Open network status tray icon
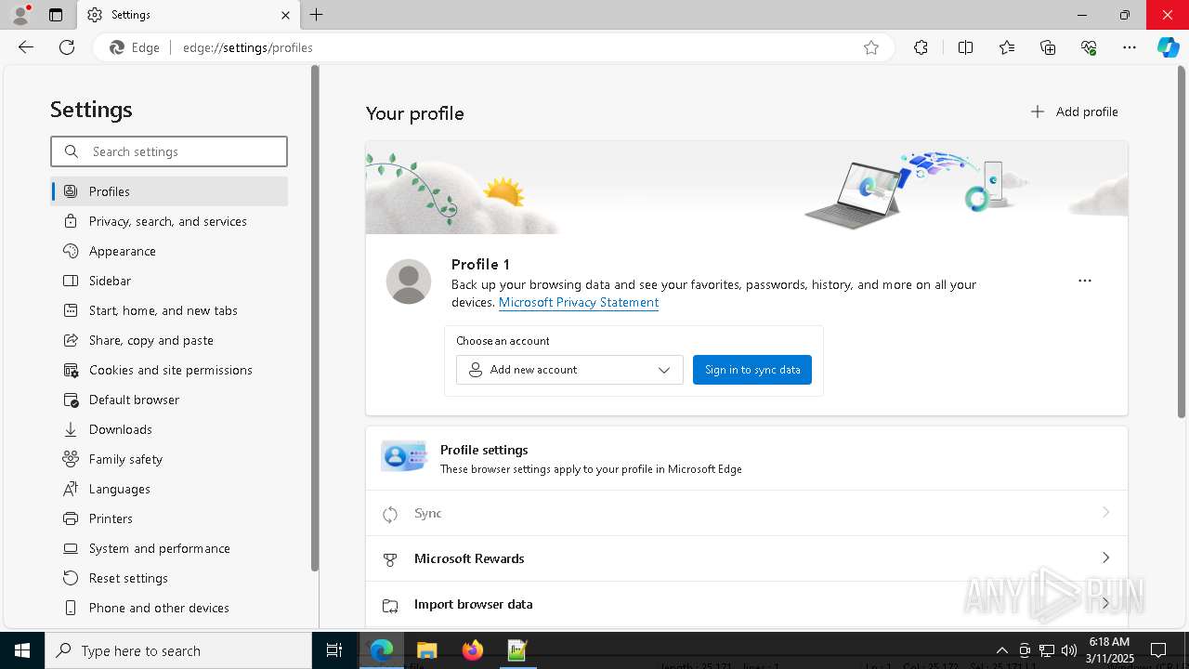The height and width of the screenshot is (669, 1189). (1047, 650)
